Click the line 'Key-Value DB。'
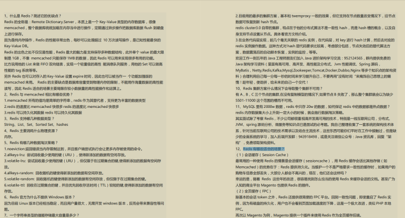The height and width of the screenshot is (218, 405). pos(16,46)
